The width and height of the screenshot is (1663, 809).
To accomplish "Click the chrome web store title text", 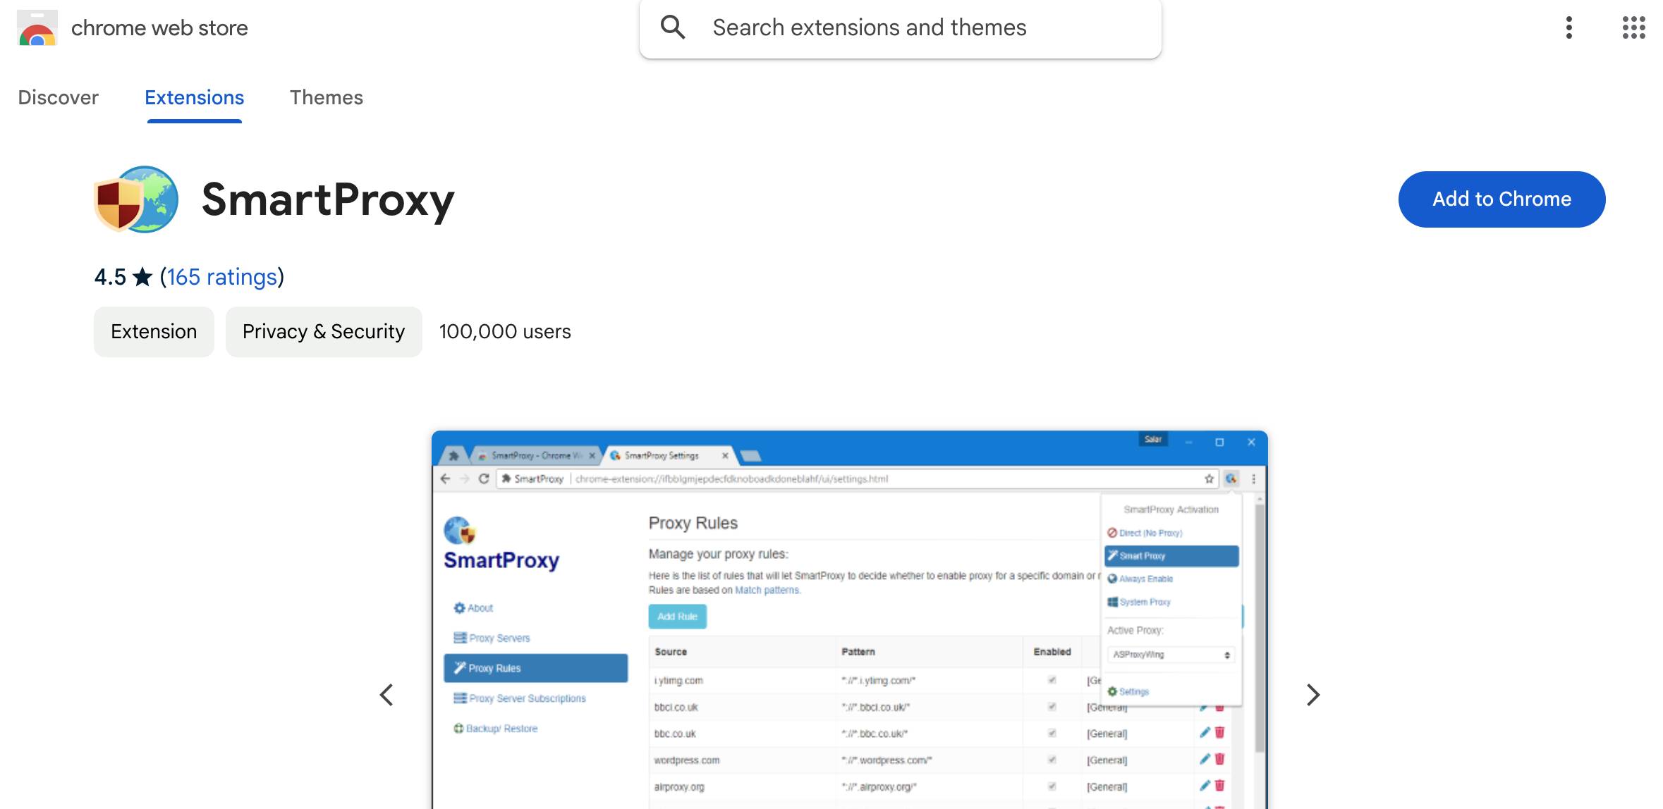I will (159, 28).
